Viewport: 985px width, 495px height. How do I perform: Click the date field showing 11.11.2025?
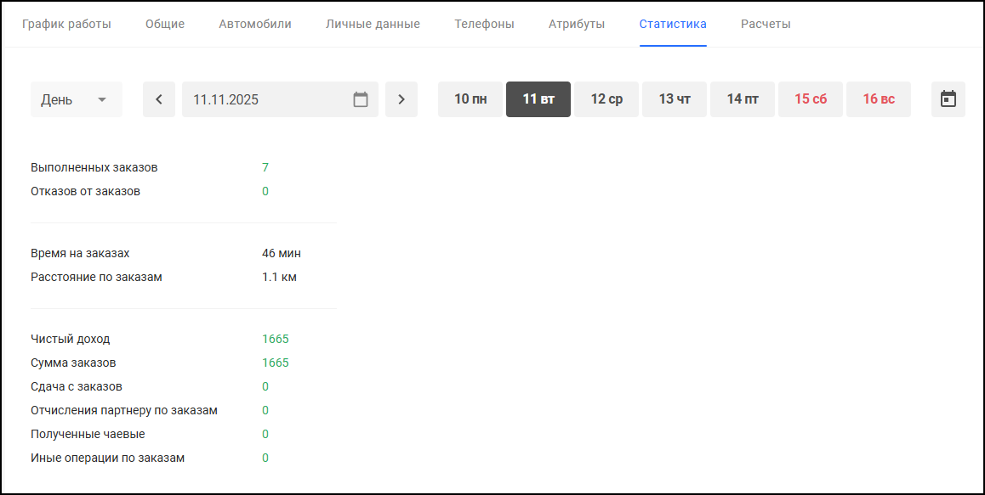tap(264, 99)
